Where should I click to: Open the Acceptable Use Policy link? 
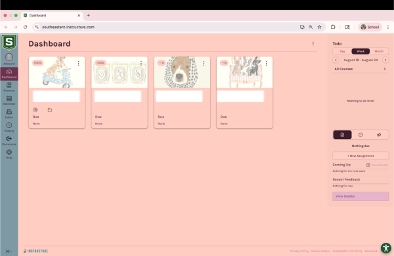click(347, 251)
